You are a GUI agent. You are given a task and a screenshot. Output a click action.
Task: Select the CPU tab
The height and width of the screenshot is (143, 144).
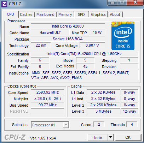coord(11,14)
